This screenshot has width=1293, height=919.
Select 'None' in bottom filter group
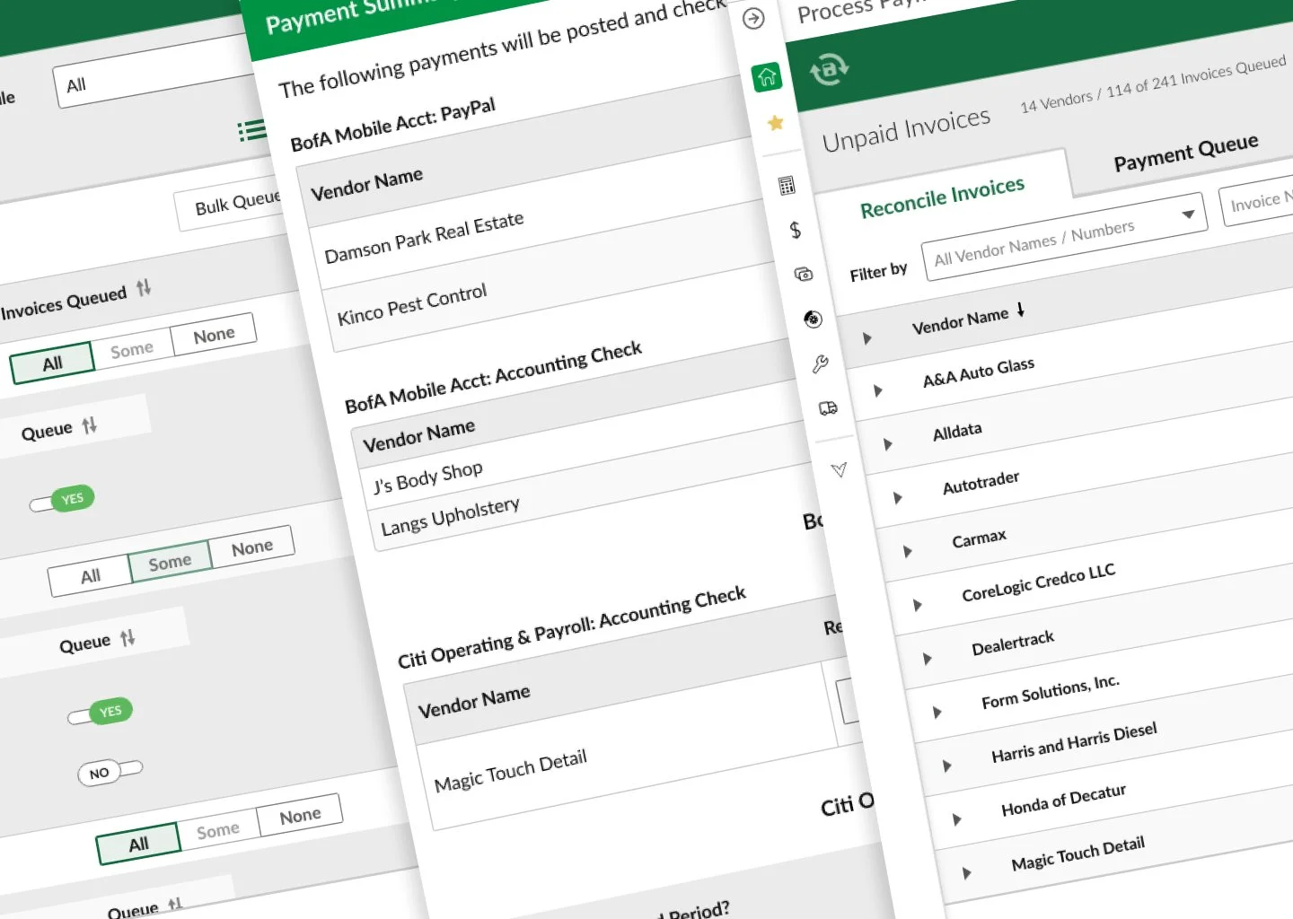[300, 816]
